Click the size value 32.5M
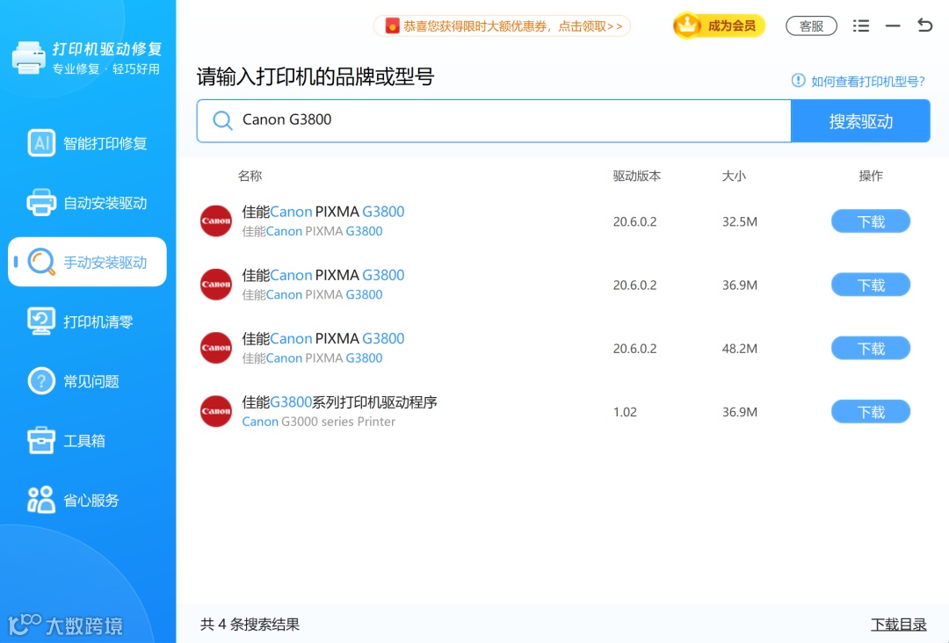This screenshot has height=643, width=949. pyautogui.click(x=740, y=221)
